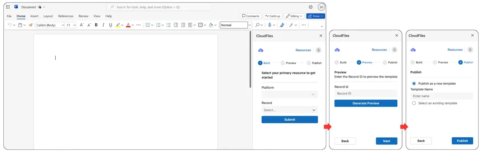This screenshot has width=482, height=152.
Task: Increase font size with grow icon
Action: coord(82,25)
